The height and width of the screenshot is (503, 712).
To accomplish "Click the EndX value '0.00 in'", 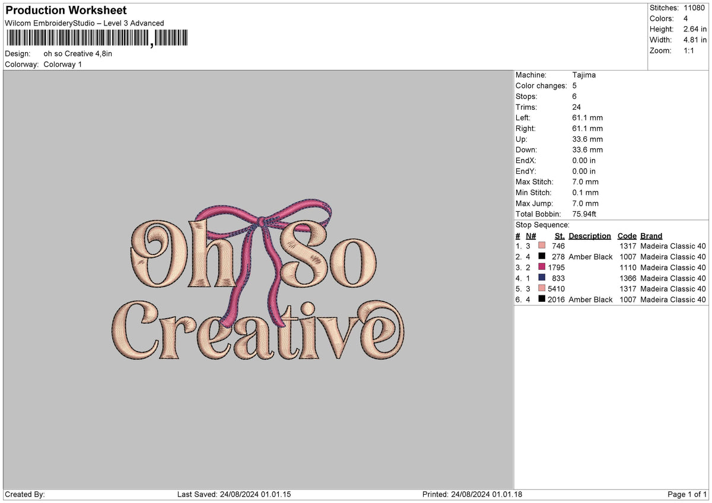I will pyautogui.click(x=584, y=160).
